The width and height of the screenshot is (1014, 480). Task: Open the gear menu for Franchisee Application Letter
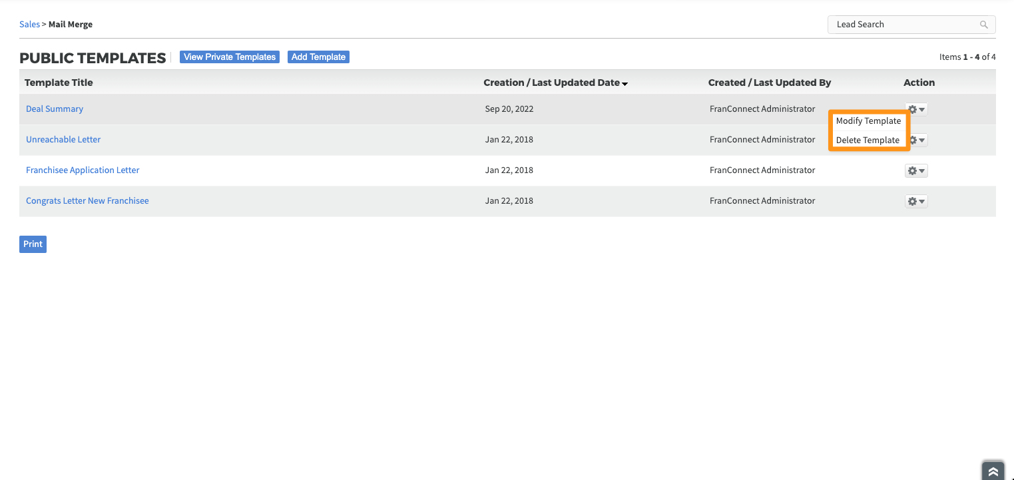coord(916,171)
